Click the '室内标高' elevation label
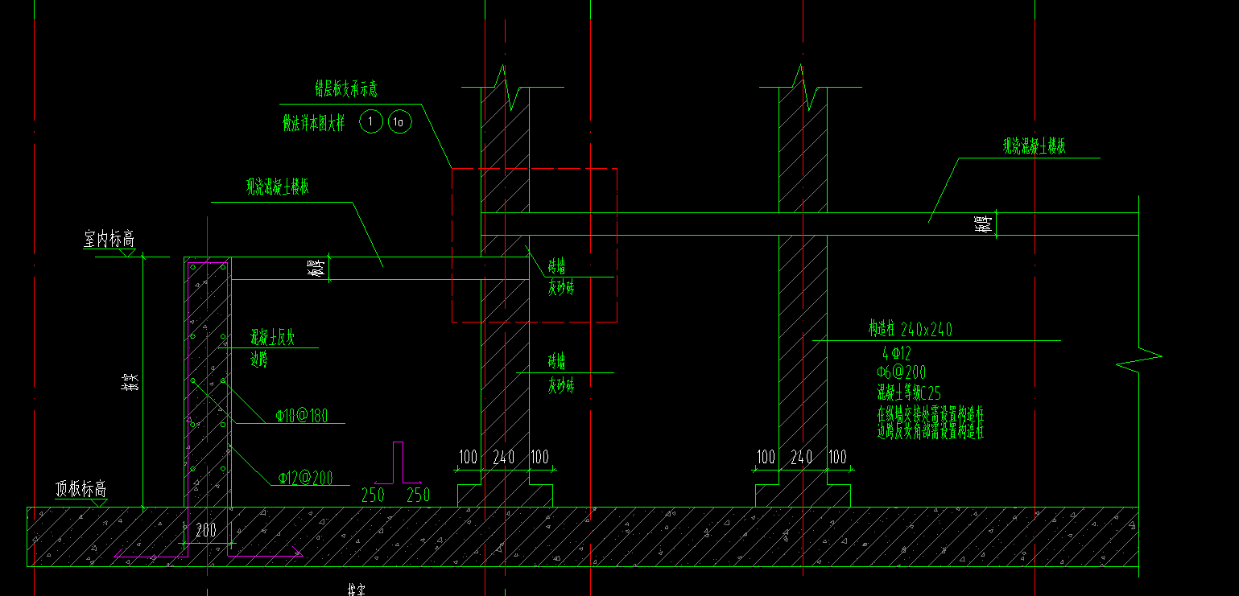The height and width of the screenshot is (596, 1239). tap(109, 239)
